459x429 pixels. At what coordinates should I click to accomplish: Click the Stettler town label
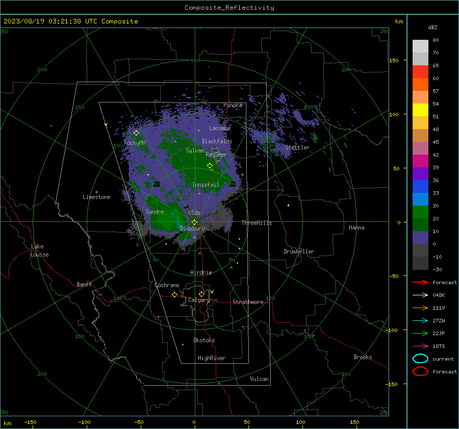tap(297, 147)
